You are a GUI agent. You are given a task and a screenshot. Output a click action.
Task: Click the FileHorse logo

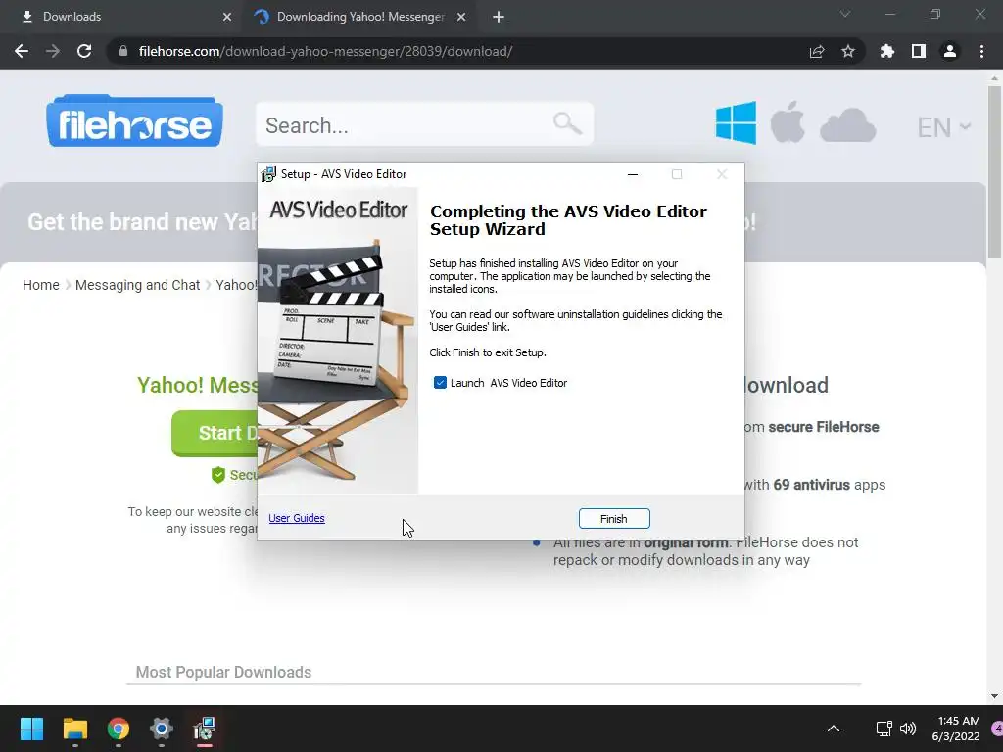[x=134, y=121]
